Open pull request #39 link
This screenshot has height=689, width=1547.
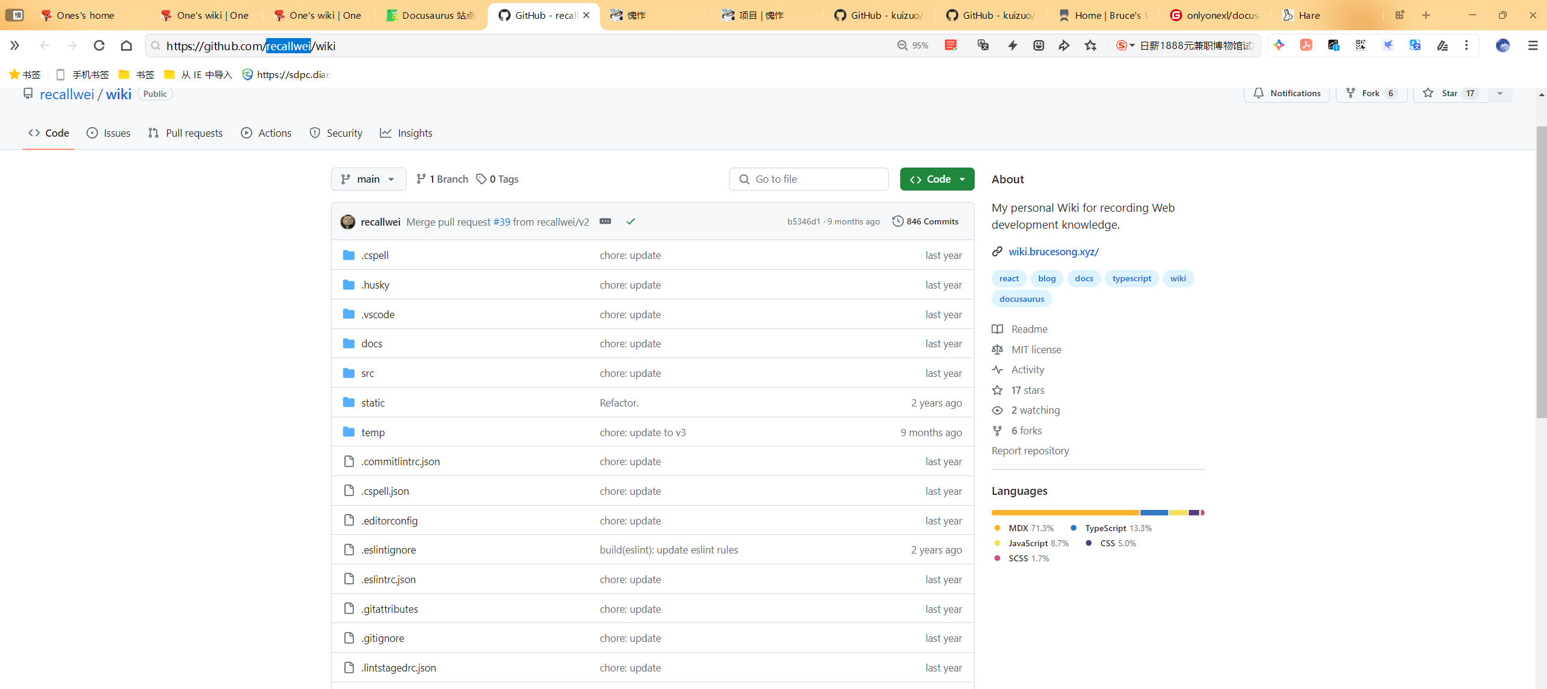(502, 222)
